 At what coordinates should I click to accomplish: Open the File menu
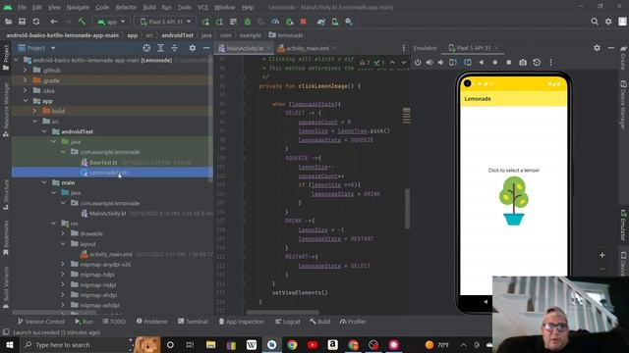(22, 7)
